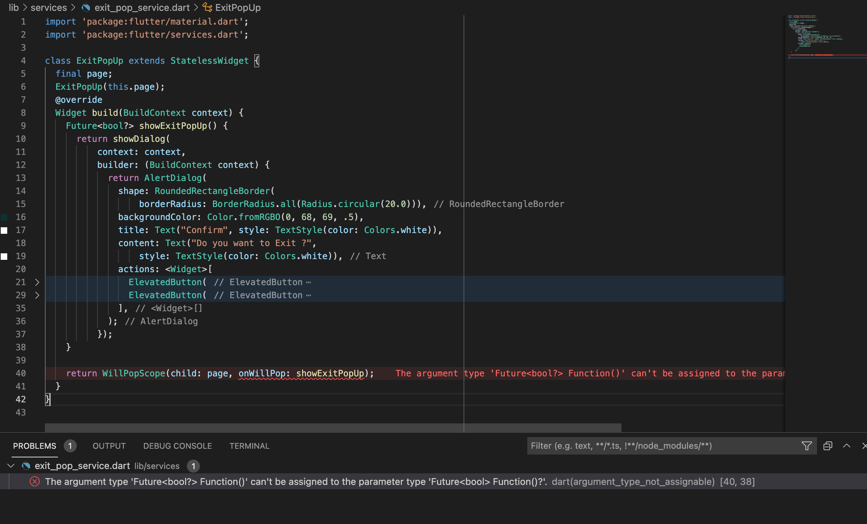The width and height of the screenshot is (867, 524).
Task: Click line number 40 in gutter
Action: tap(21, 373)
